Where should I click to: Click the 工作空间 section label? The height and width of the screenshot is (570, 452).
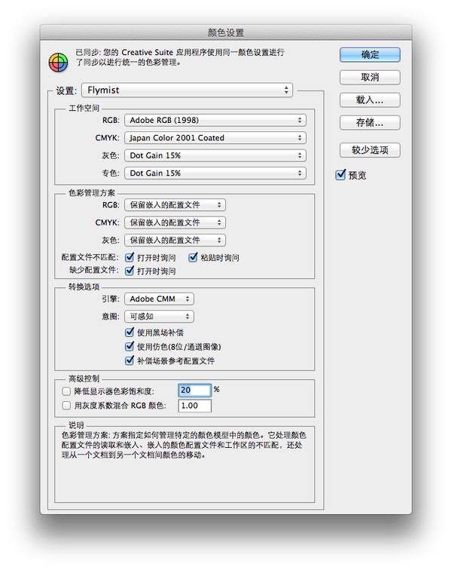(84, 108)
